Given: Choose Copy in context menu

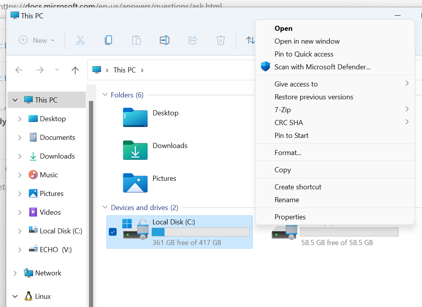Looking at the screenshot, I should click(335, 170).
